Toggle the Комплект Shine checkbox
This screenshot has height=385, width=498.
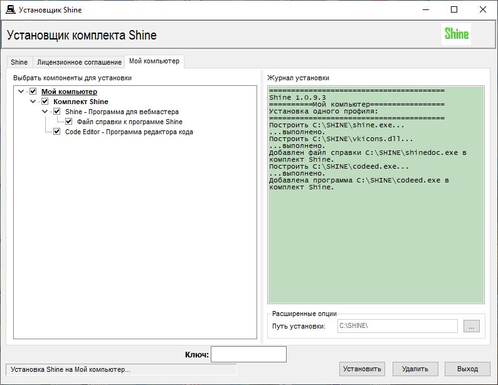45,102
